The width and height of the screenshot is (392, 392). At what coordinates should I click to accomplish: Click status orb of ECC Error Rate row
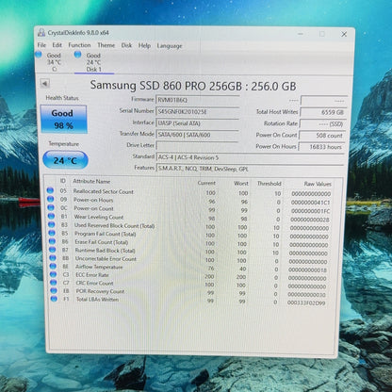point(54,274)
